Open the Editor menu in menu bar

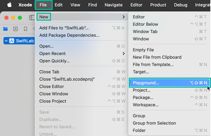(136, 5)
